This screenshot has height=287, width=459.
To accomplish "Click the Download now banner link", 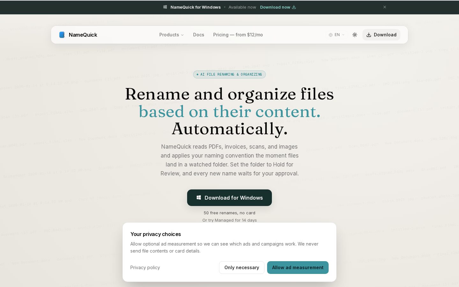I will point(278,7).
